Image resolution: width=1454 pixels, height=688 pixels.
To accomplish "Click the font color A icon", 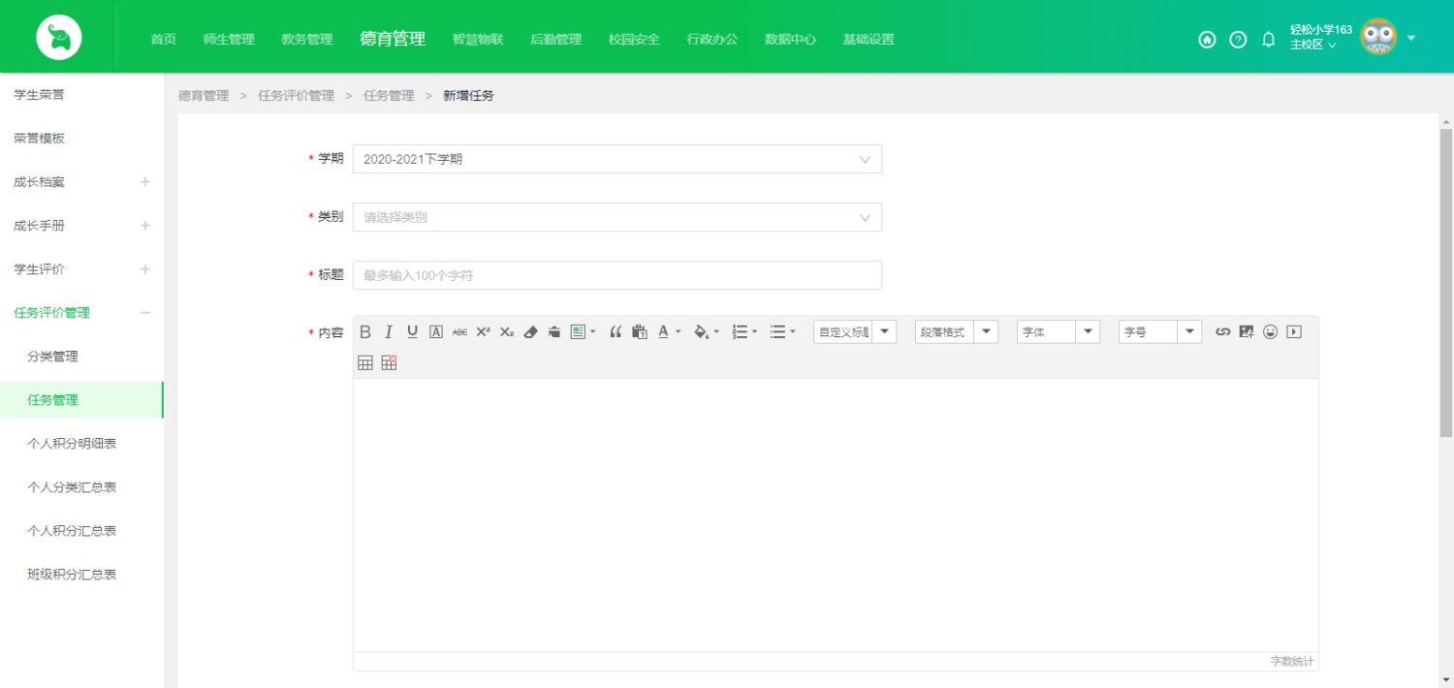I will point(663,331).
